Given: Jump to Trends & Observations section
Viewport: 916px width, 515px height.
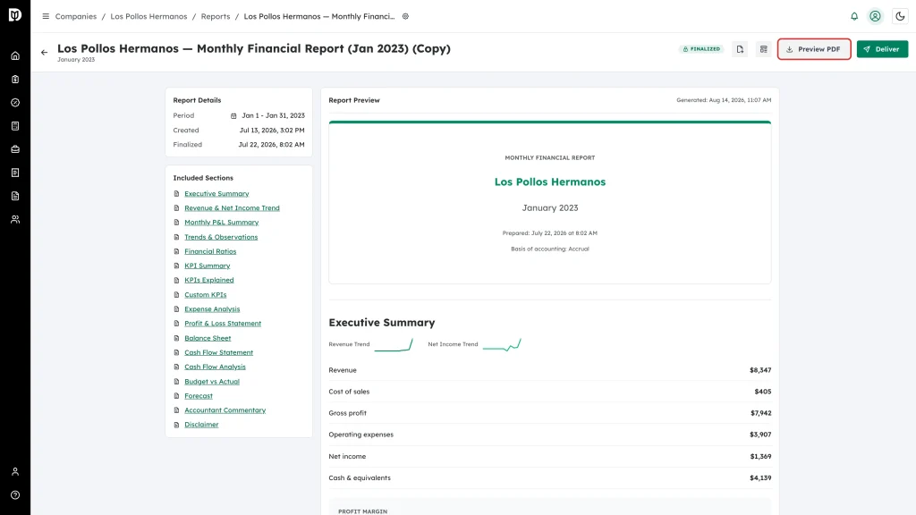Looking at the screenshot, I should (221, 237).
